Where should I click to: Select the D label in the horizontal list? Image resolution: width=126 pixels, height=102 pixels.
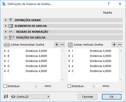click(x=9, y=66)
